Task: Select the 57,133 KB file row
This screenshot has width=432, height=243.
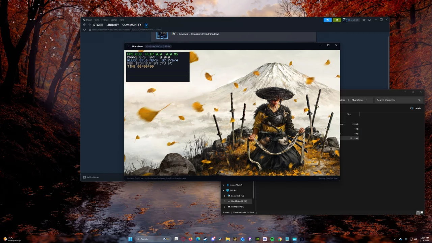Action: coord(350,138)
